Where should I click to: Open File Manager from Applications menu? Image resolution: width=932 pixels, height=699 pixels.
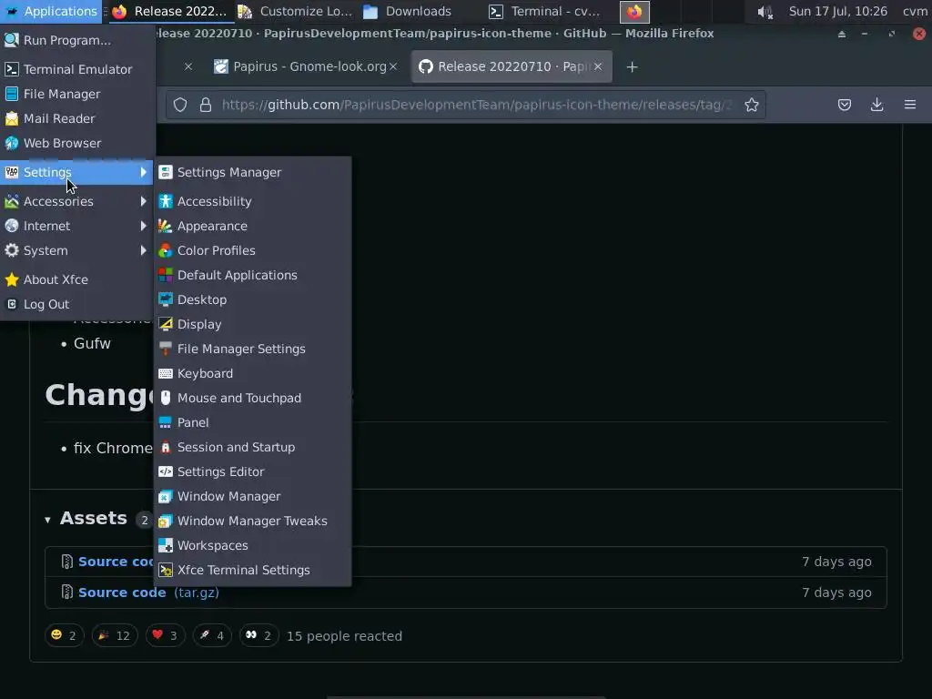point(77,94)
